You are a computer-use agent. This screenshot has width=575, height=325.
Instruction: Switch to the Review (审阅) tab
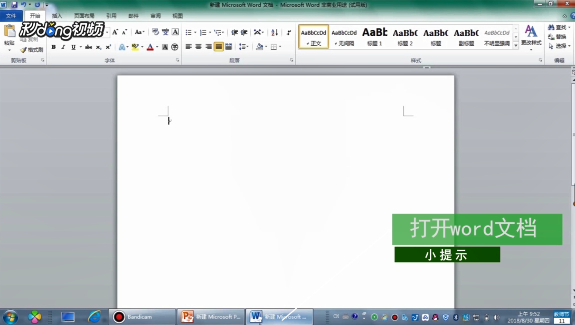click(x=155, y=16)
